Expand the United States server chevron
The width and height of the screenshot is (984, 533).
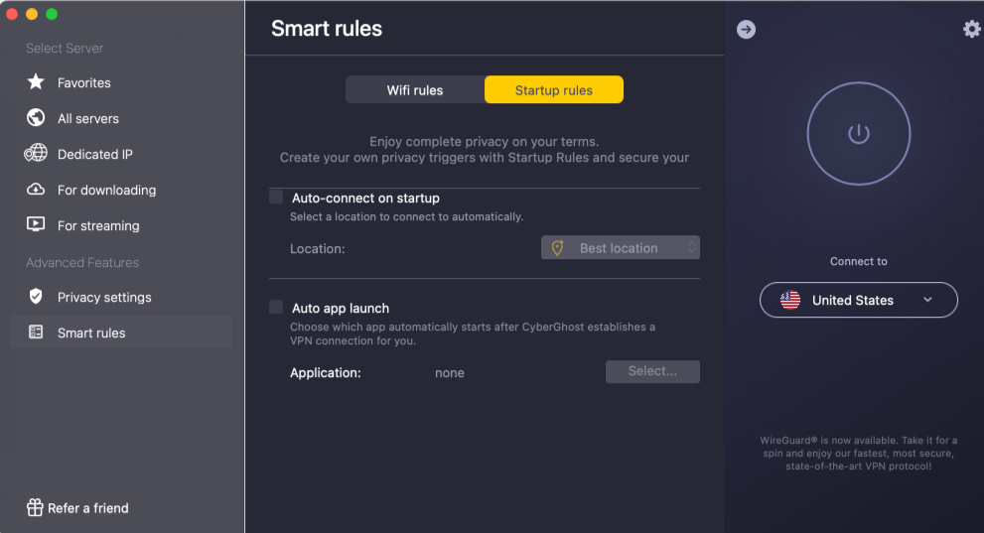point(927,300)
